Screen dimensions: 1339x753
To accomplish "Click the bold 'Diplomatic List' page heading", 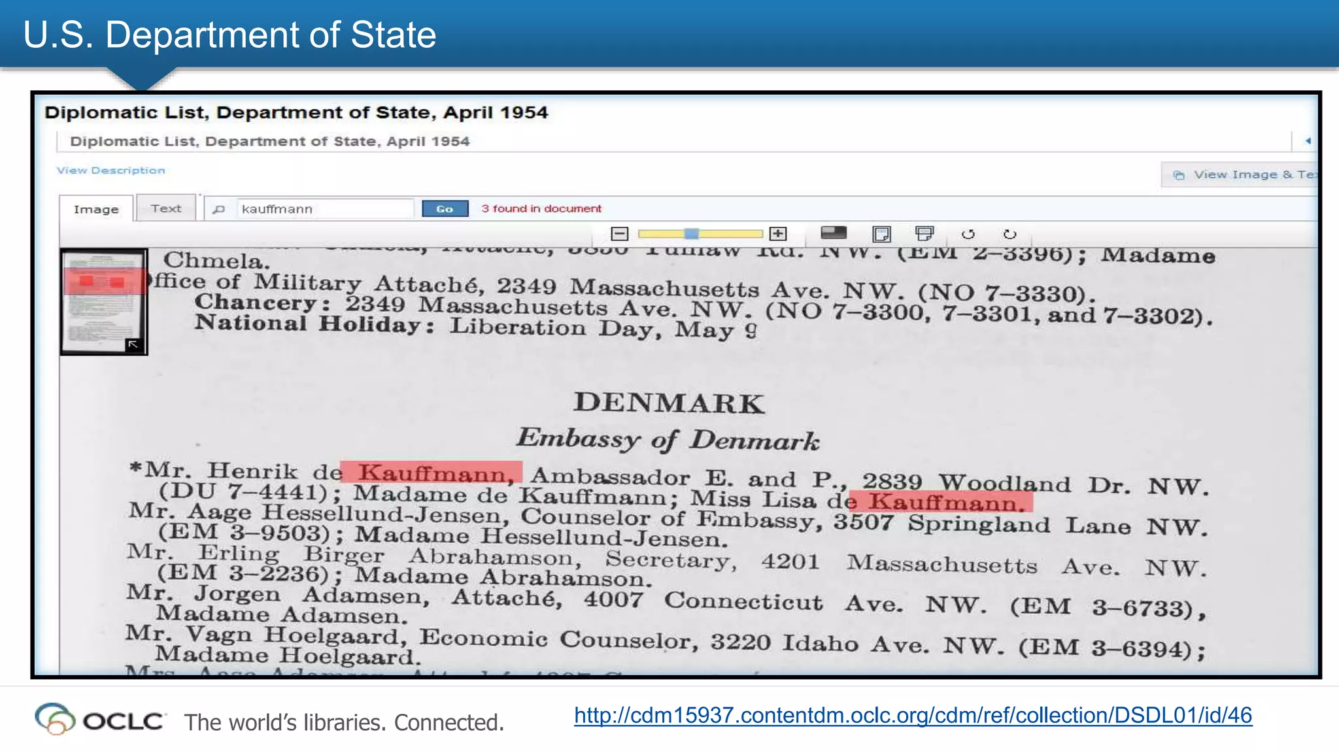I will tap(296, 112).
